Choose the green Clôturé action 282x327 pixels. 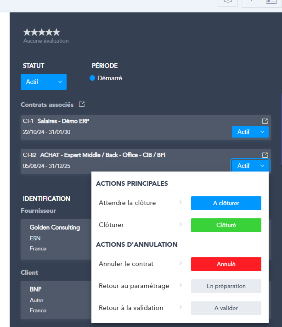[x=226, y=225]
